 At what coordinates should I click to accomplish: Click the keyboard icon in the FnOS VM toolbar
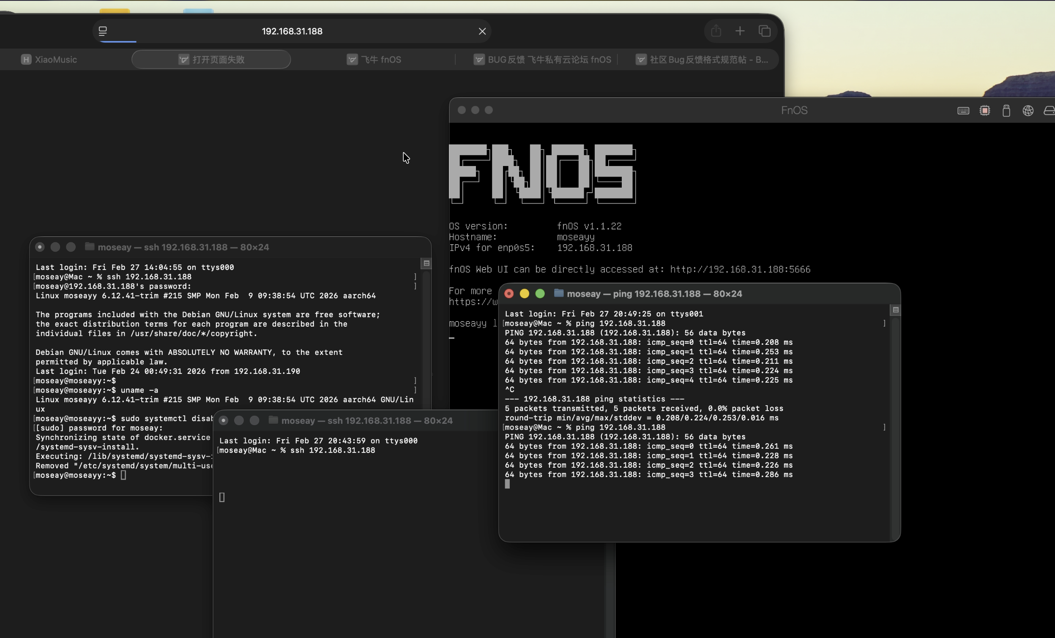click(x=963, y=111)
